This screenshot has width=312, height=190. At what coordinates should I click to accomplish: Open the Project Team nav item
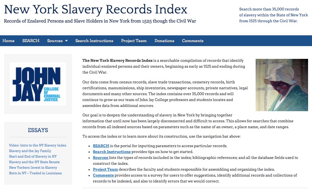tap(134, 41)
